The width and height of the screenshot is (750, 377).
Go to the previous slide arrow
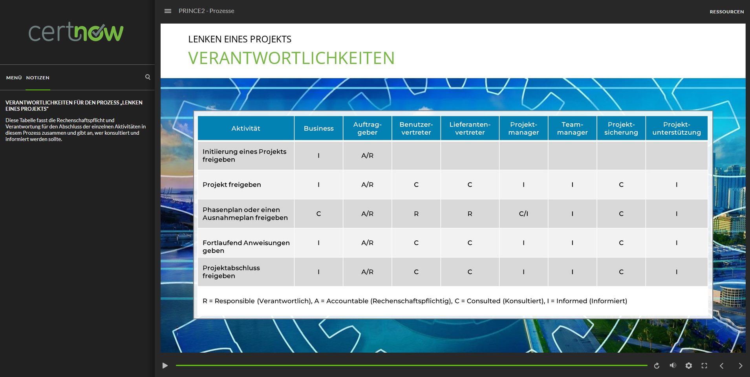[721, 366]
